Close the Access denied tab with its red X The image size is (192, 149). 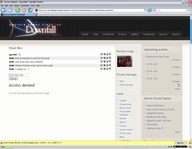[36, 15]
